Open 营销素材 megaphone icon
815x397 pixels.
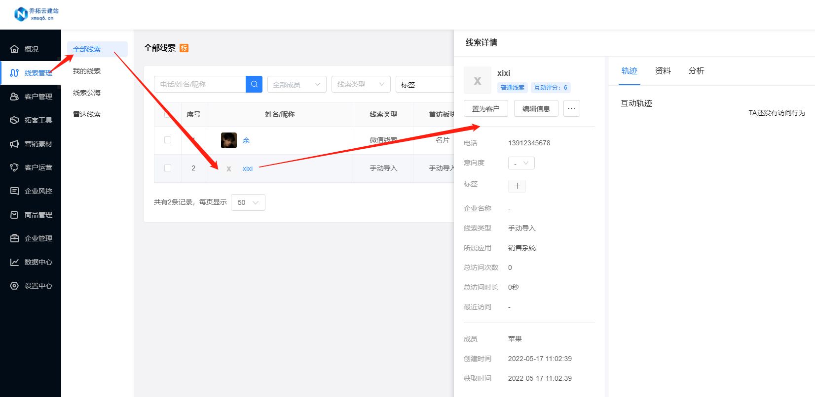click(14, 144)
